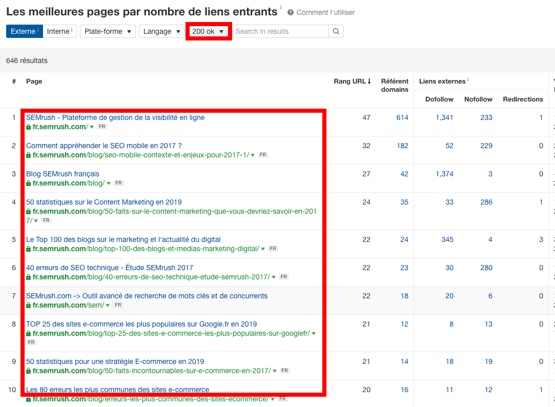
Task: Click the Nofollow column header
Action: 478,99
